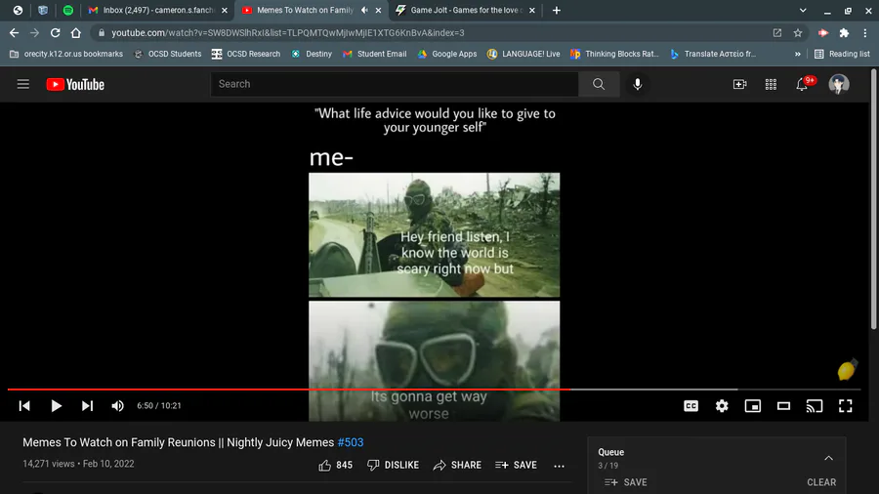Open the OCSD Research bookmark
This screenshot has height=494, width=879.
(246, 54)
